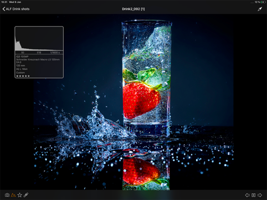Advance to next image with right arrow

tap(260, 195)
